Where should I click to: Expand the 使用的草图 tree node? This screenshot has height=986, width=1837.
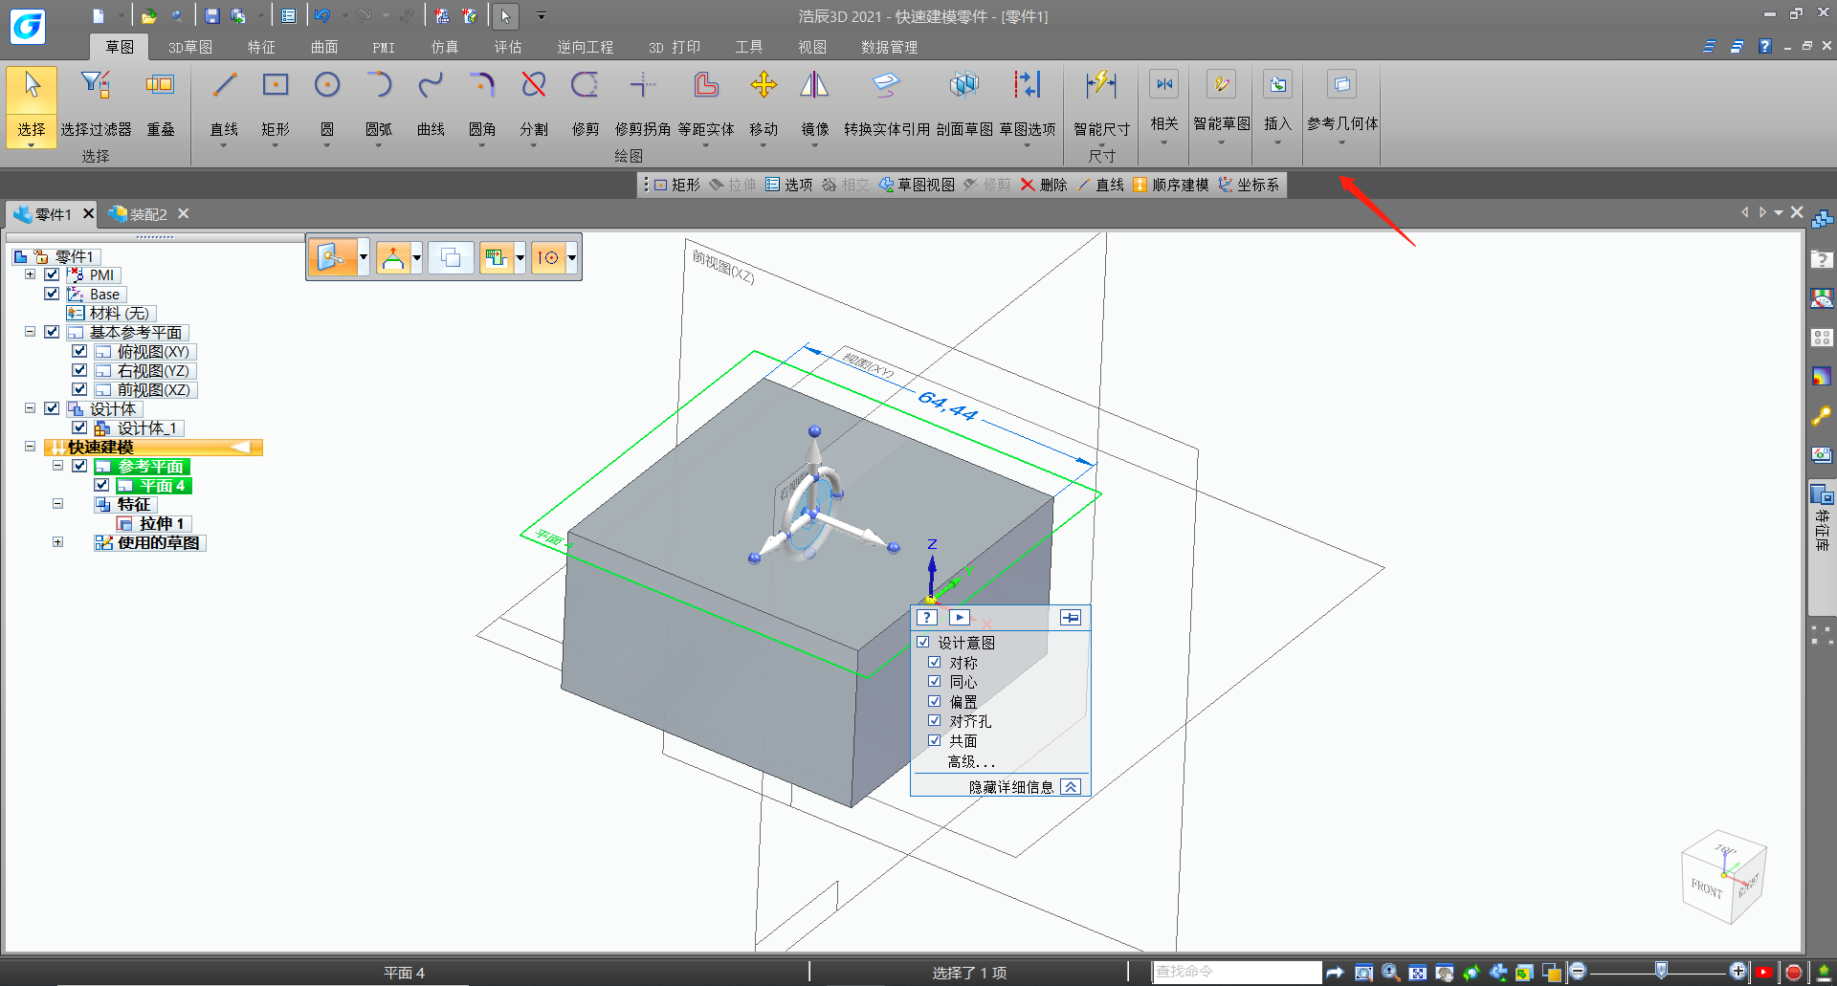[57, 542]
